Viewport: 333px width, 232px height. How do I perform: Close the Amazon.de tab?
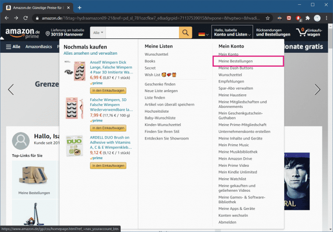[x=68, y=8]
